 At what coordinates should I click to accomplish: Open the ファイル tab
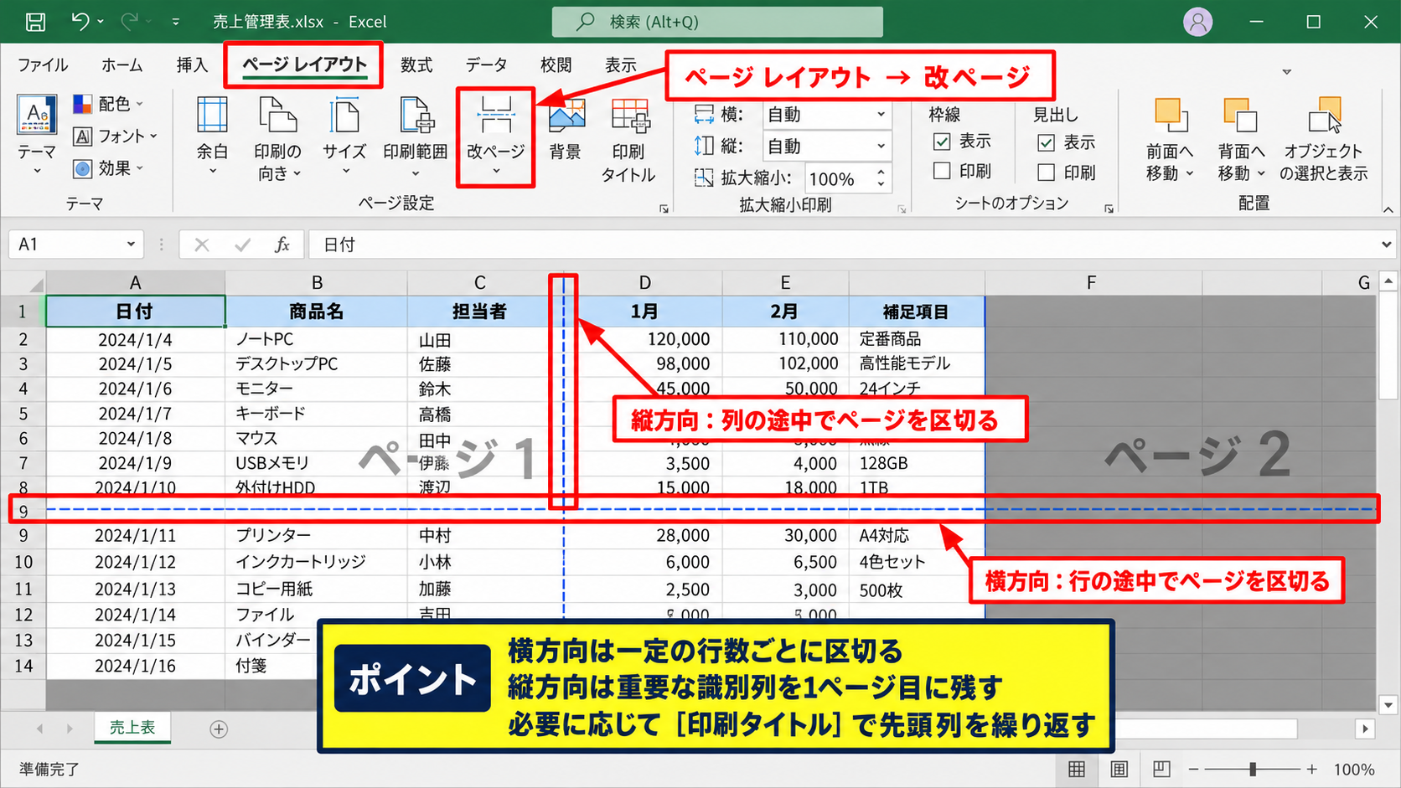[x=43, y=65]
